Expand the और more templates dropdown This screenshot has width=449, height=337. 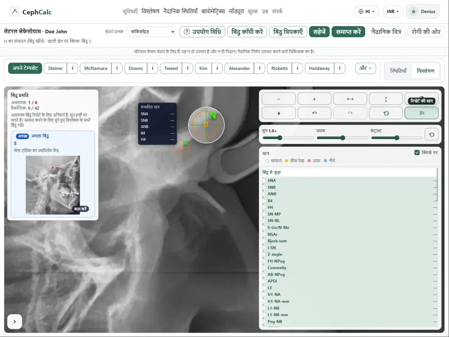tap(366, 68)
